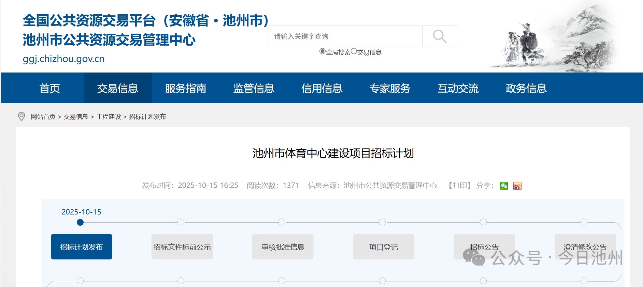Open 信用信息 in the navigation bar
Viewport: 643px width, 287px height.
(x=321, y=88)
